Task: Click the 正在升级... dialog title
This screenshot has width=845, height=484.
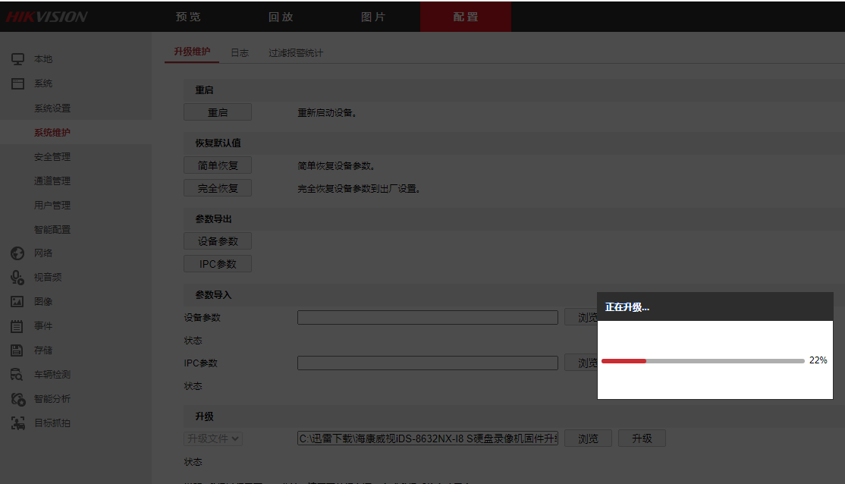Action: pyautogui.click(x=627, y=307)
